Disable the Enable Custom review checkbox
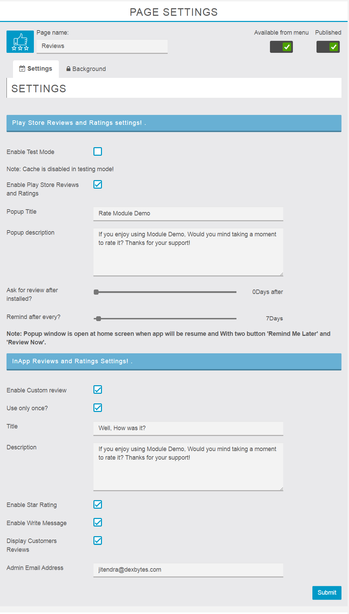 (98, 390)
